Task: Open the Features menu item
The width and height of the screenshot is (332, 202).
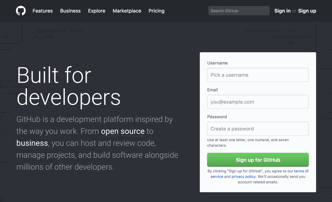Action: 43,11
